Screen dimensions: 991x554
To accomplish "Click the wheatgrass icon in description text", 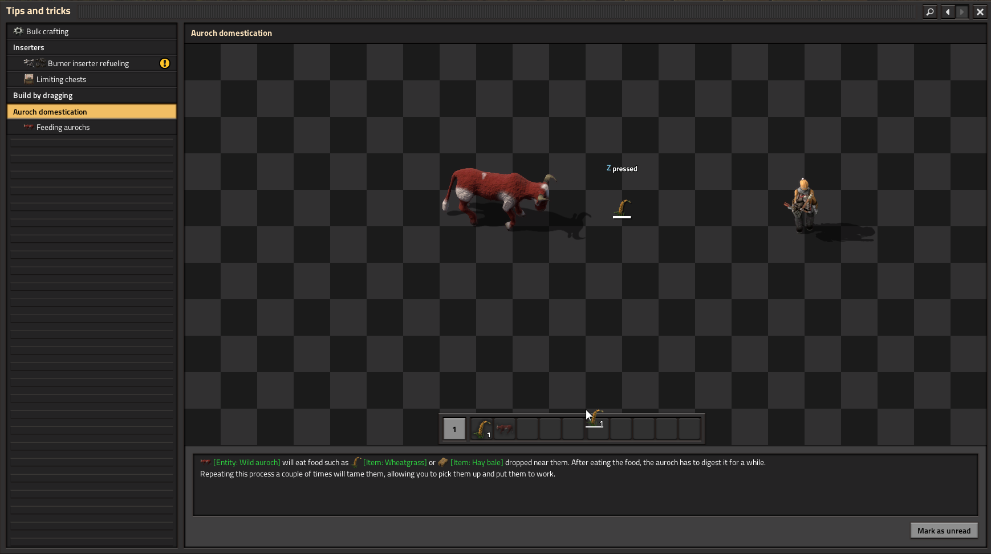I will click(x=356, y=462).
